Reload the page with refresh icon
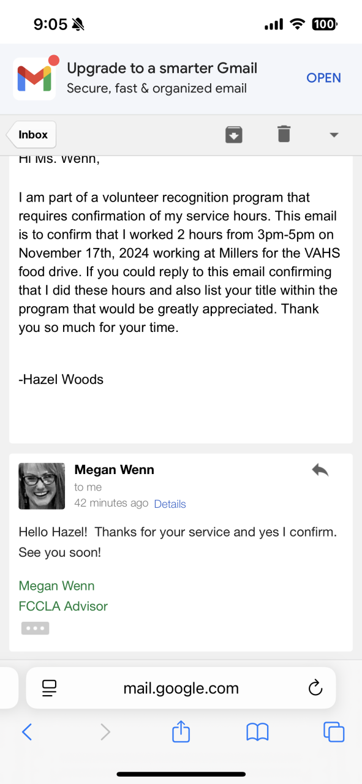 315,688
